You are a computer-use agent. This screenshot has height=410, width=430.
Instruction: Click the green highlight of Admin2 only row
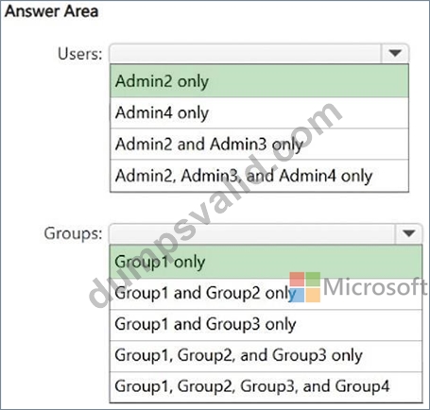coord(259,81)
